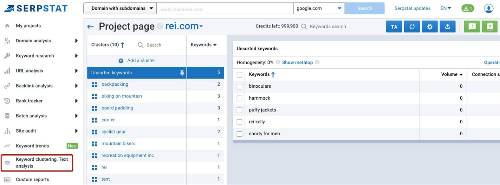Open the google.com search engine dropdown
500x185 pixels.
(x=319, y=8)
